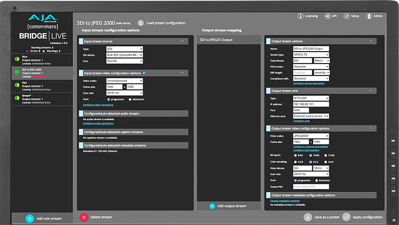The width and height of the screenshot is (399, 225).
Task: Click the edit name link
Action: click(x=123, y=23)
